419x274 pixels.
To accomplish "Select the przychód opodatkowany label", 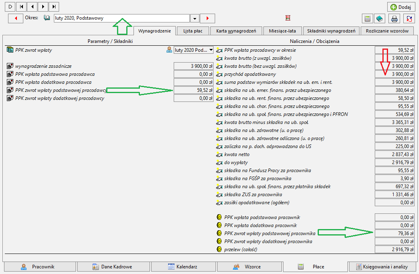I will (x=250, y=74).
